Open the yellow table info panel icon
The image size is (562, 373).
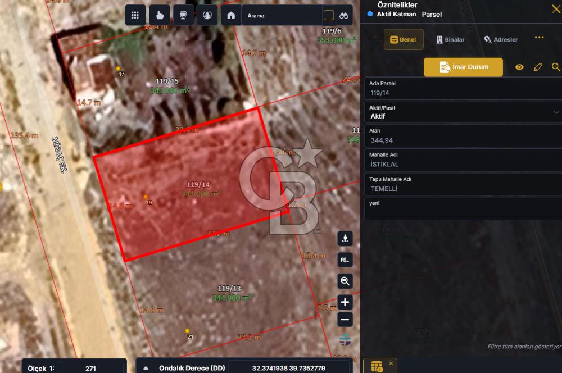click(377, 367)
